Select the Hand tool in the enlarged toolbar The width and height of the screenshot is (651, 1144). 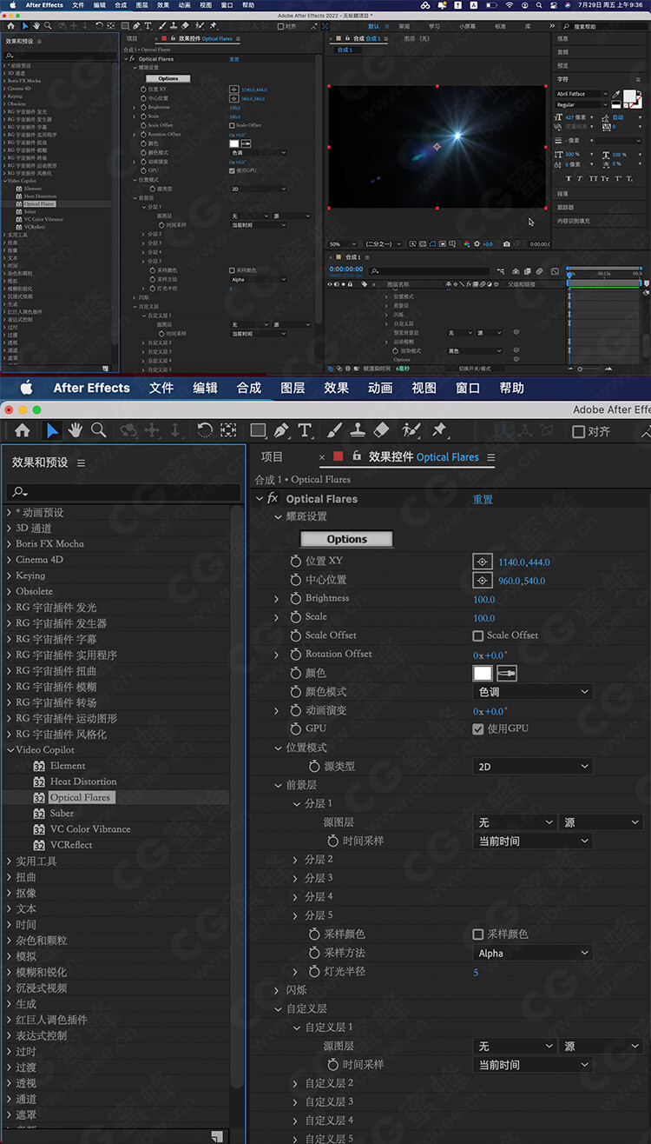76,430
